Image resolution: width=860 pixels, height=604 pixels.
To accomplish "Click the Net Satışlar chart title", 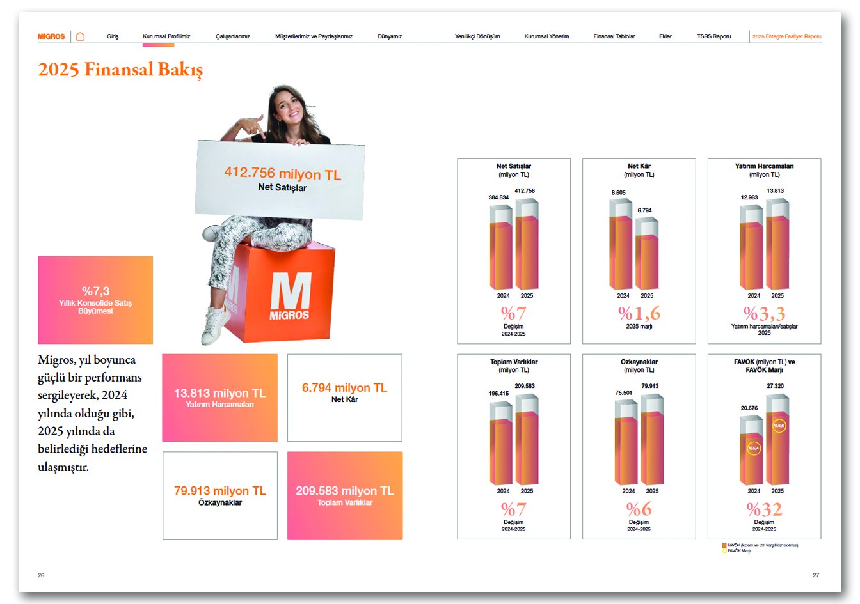I will (x=514, y=166).
